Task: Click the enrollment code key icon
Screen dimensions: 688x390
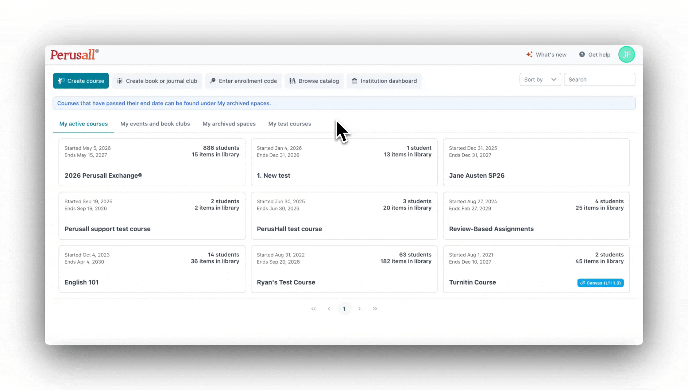Action: coord(213,81)
